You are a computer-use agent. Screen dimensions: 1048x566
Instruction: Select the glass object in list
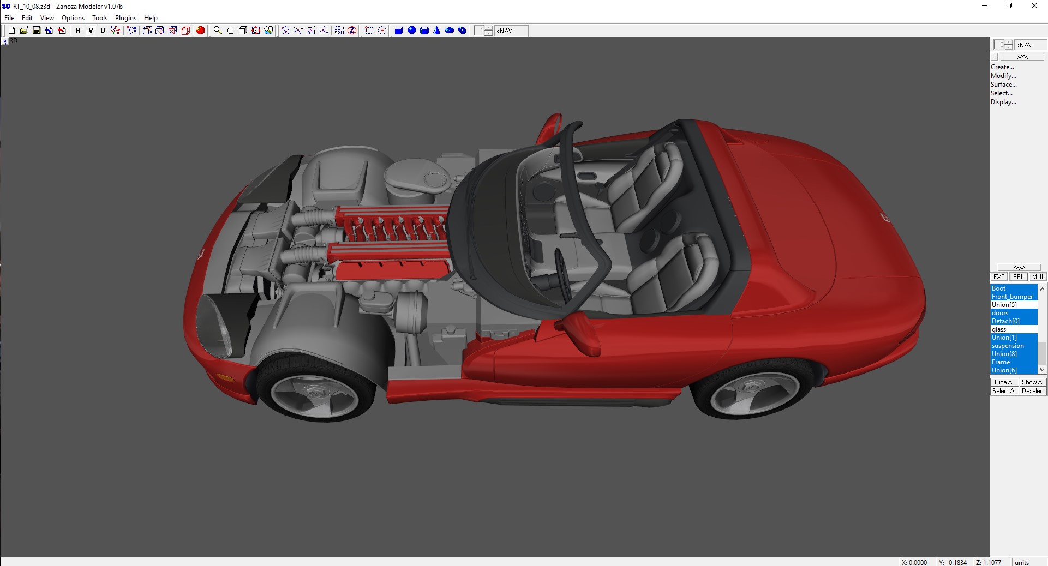pos(999,329)
